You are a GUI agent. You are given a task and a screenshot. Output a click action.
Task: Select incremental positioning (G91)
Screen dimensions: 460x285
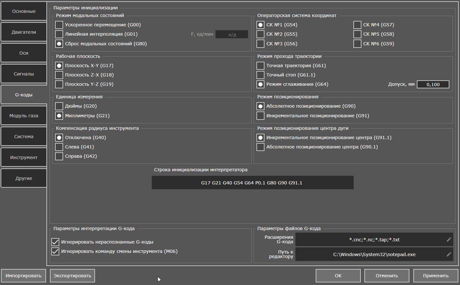point(261,115)
